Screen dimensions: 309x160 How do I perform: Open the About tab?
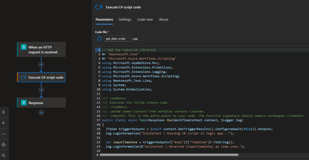click(164, 20)
